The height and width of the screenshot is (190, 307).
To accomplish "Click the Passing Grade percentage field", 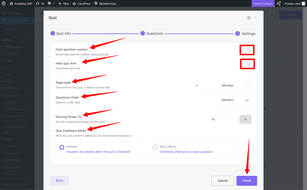I will [224, 119].
